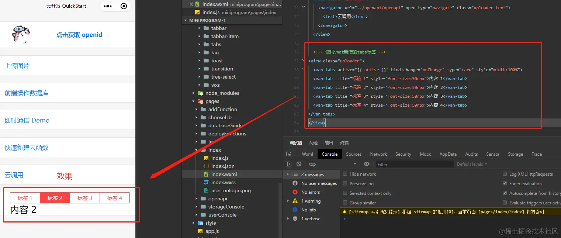The width and height of the screenshot is (561, 238).
Task: Tap the 上传图片 link
Action: pos(17,66)
